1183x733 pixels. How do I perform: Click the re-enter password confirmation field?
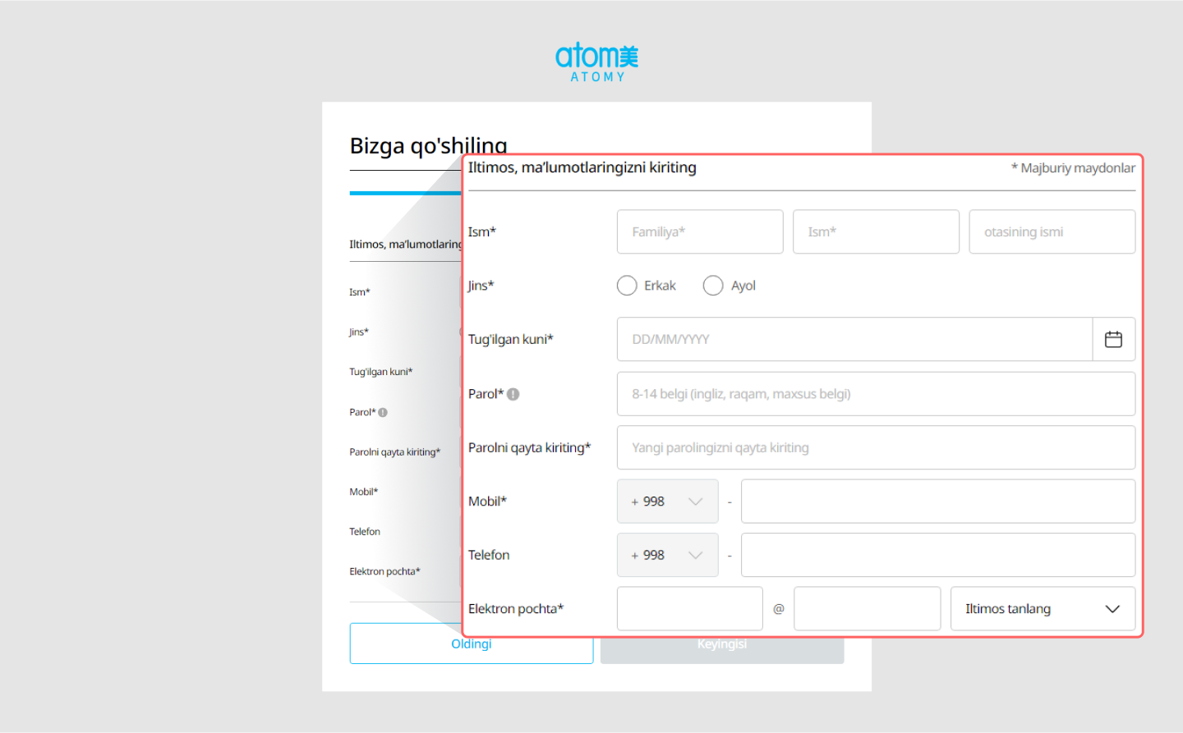[875, 448]
